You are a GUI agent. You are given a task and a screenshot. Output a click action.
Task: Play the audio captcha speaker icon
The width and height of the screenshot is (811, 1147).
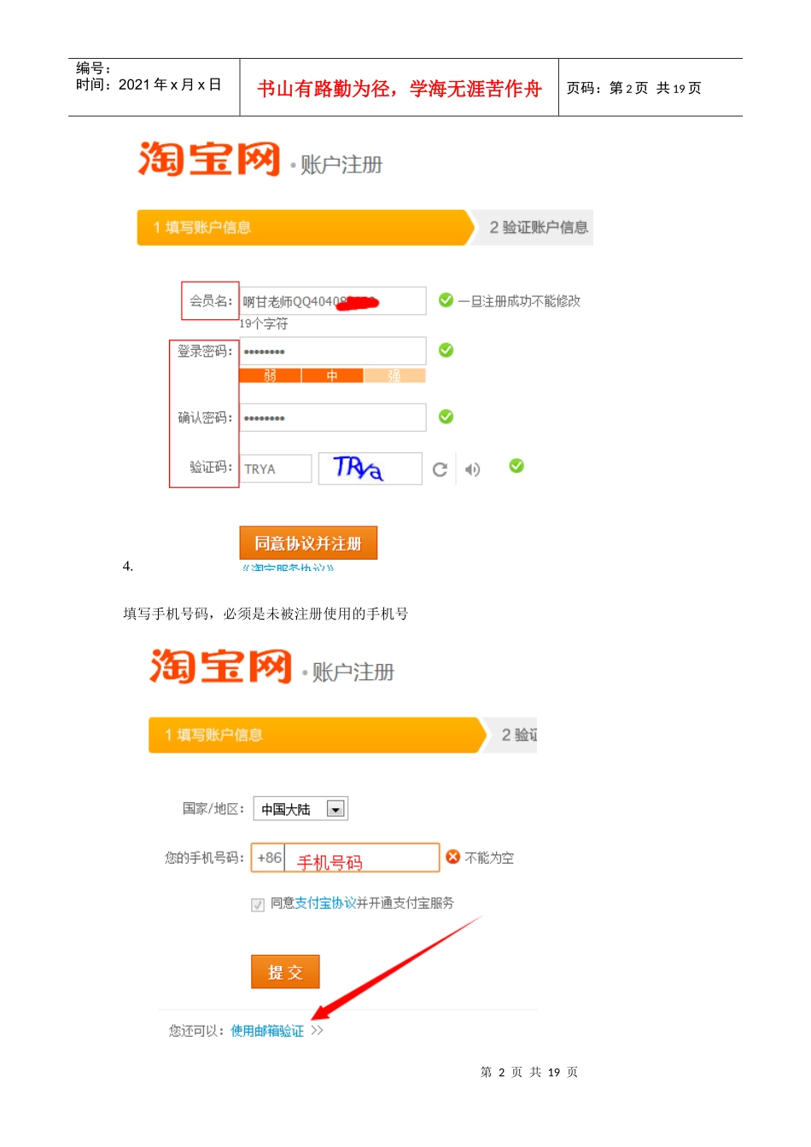(x=472, y=469)
